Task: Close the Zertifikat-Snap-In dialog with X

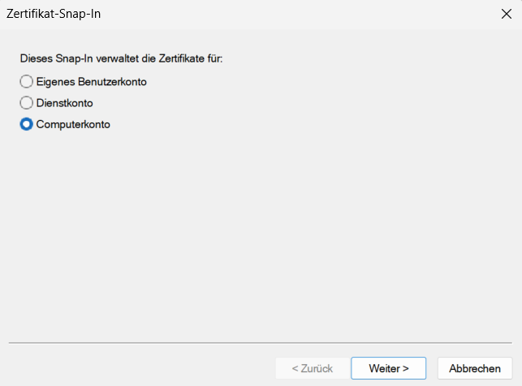Action: pos(507,14)
